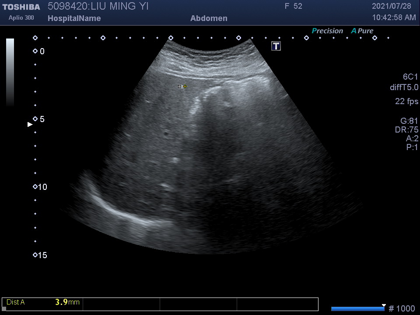Toggle the diffT5.0 harmonic setting
This screenshot has width=420, height=315.
[x=404, y=87]
